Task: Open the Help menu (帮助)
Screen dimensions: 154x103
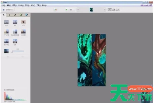Action: 44,5
